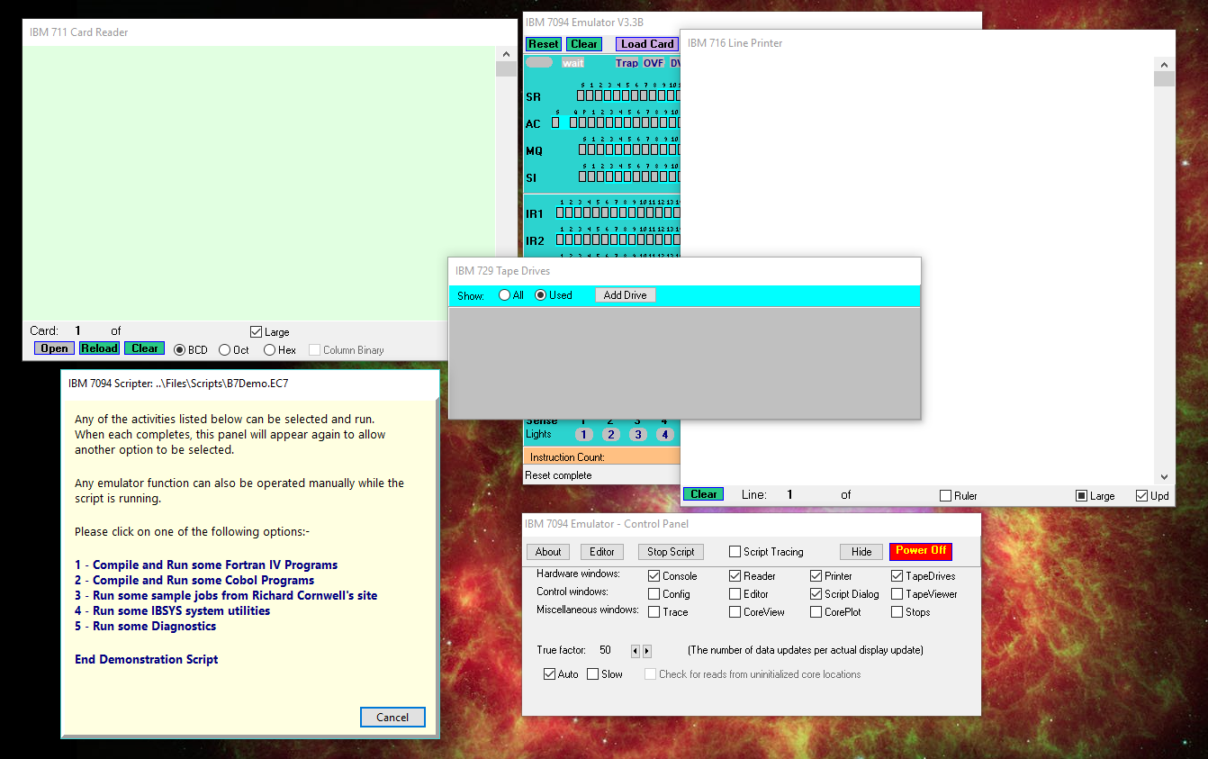Enable Ruler checkbox in Line Printer
Screen dimensions: 1208x759
pos(945,496)
